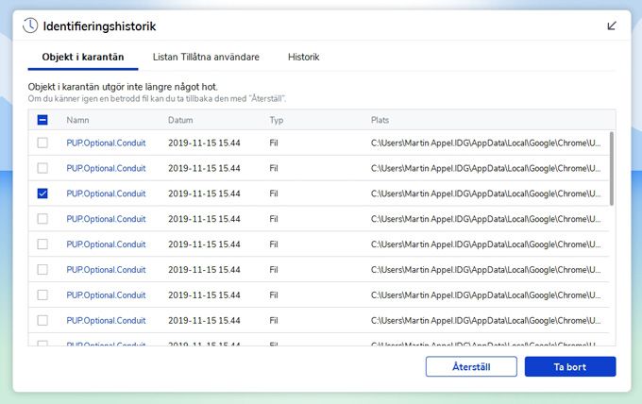This screenshot has width=642, height=404.
Task: Open the PUP.Optional.Conduit link in the first row
Action: (106, 143)
